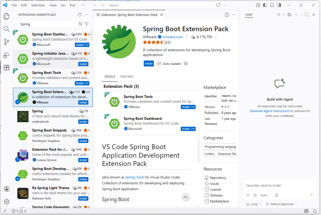Split the editor to the right
Viewport: 321px width, 215px height.
(x=227, y=15)
